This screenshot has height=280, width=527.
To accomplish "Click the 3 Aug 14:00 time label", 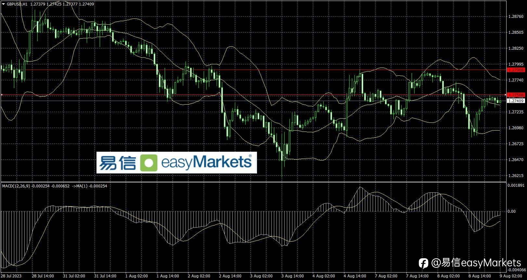I will (x=292, y=276).
